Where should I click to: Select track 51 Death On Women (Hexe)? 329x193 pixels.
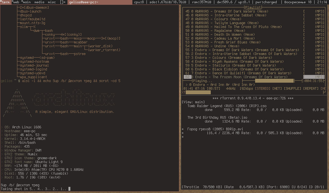[255, 34]
